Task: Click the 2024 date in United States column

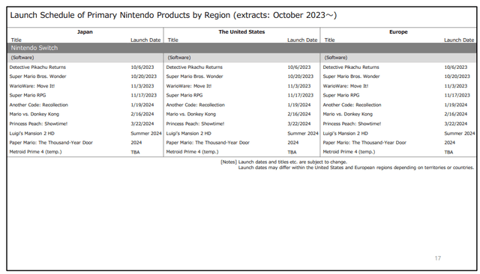Action: pyautogui.click(x=293, y=142)
